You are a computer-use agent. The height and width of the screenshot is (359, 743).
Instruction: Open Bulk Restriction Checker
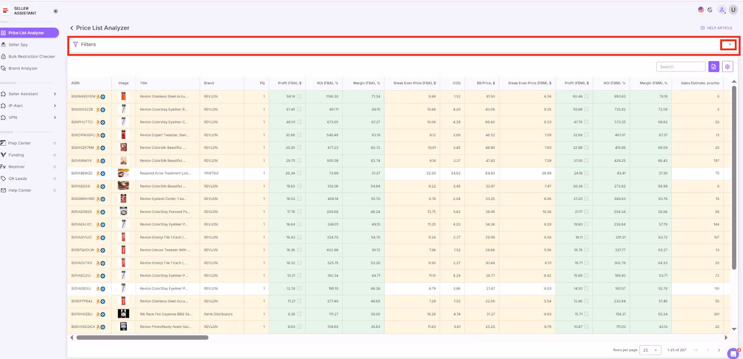coord(32,57)
